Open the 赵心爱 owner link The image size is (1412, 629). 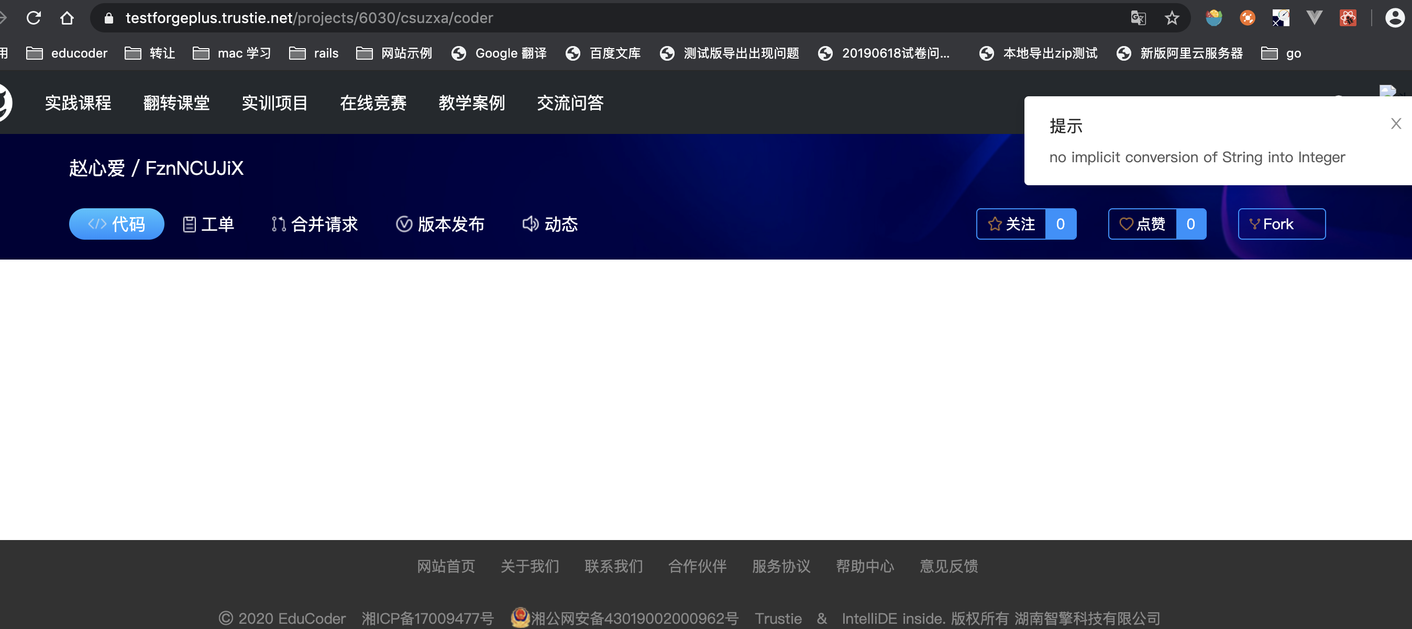(97, 167)
